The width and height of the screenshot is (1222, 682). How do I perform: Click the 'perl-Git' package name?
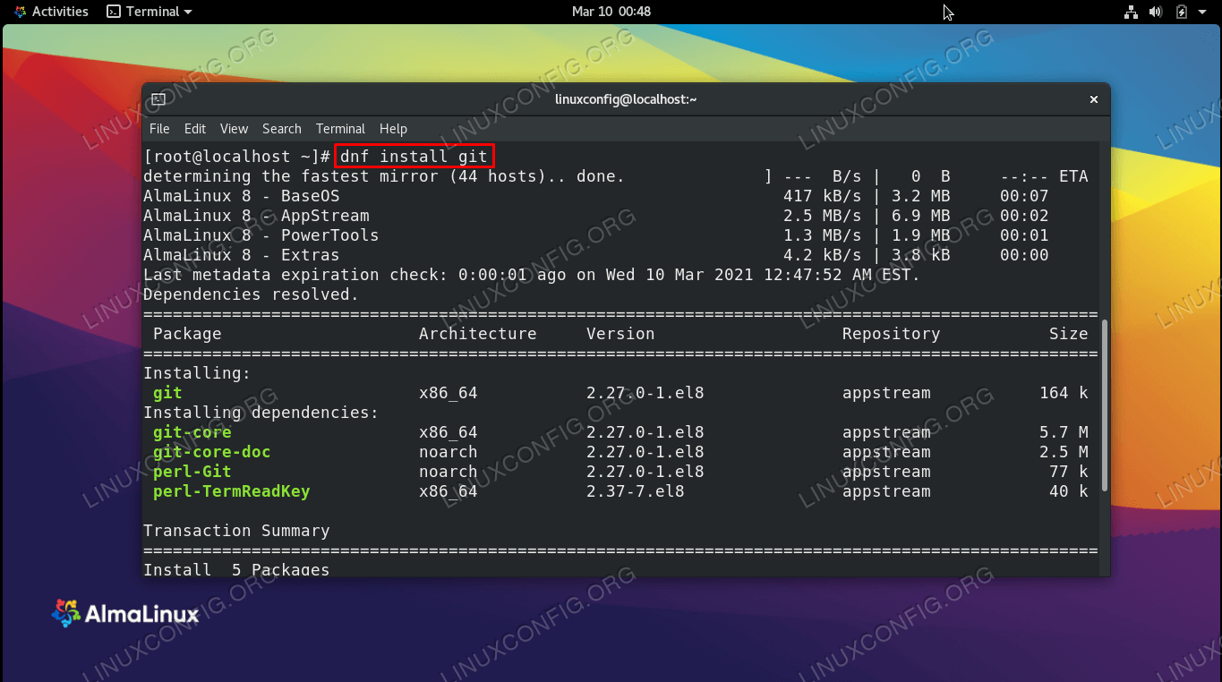coord(192,472)
